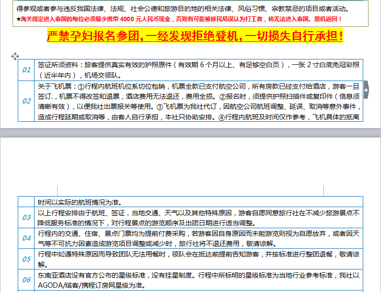
Task: Click the table move handle icon
Action: 15,57
